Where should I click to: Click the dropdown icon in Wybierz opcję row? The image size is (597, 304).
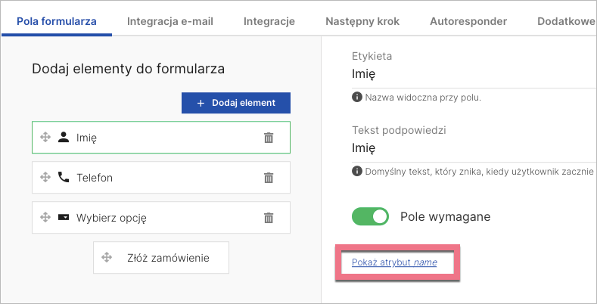click(x=64, y=217)
